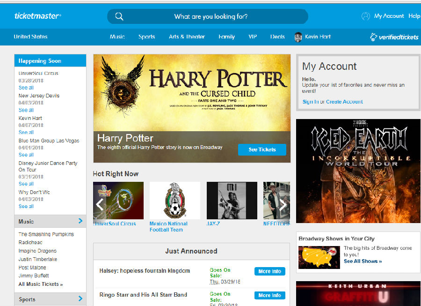Open Arts & Theater navigation menu
This screenshot has height=306, width=421.
(187, 37)
